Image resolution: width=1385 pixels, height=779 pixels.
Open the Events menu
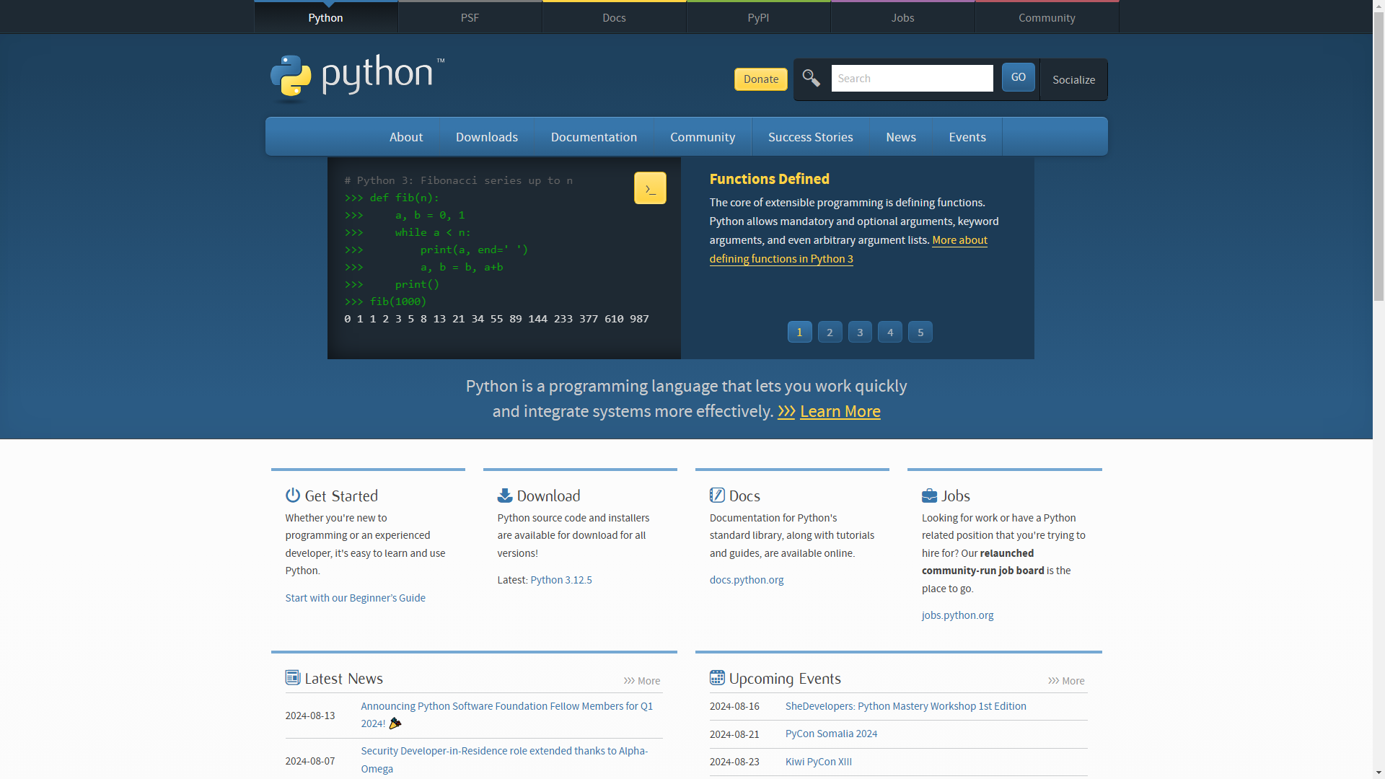967,137
